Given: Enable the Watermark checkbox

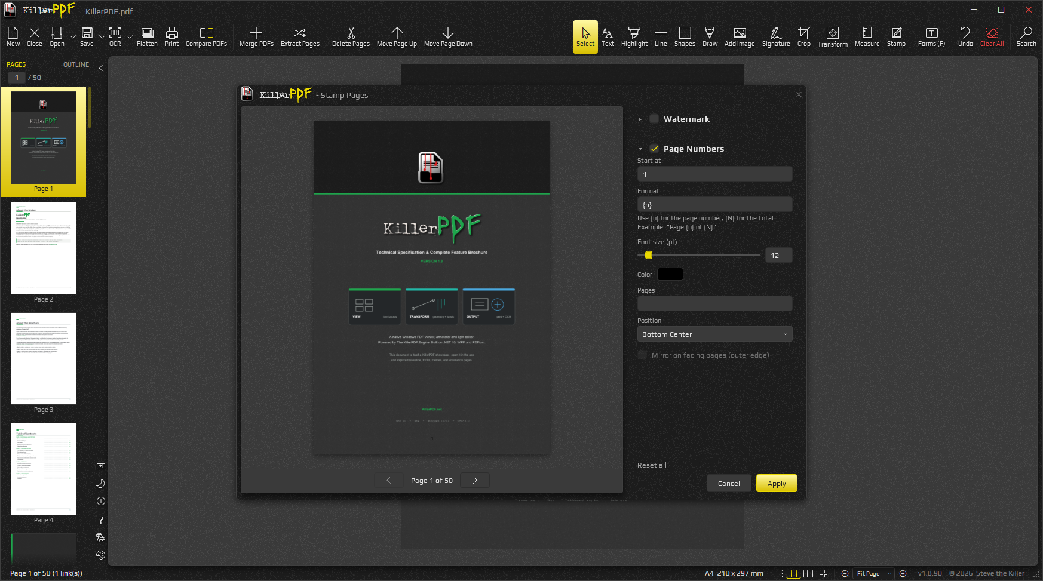Looking at the screenshot, I should (x=654, y=119).
